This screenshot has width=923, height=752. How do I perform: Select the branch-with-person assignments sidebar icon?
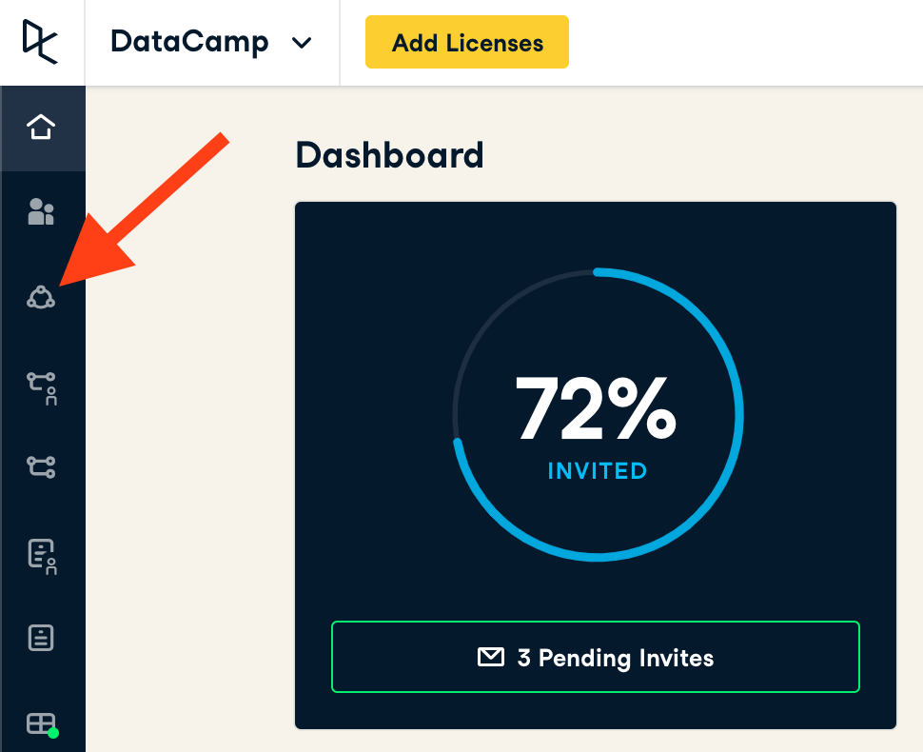[x=41, y=386]
